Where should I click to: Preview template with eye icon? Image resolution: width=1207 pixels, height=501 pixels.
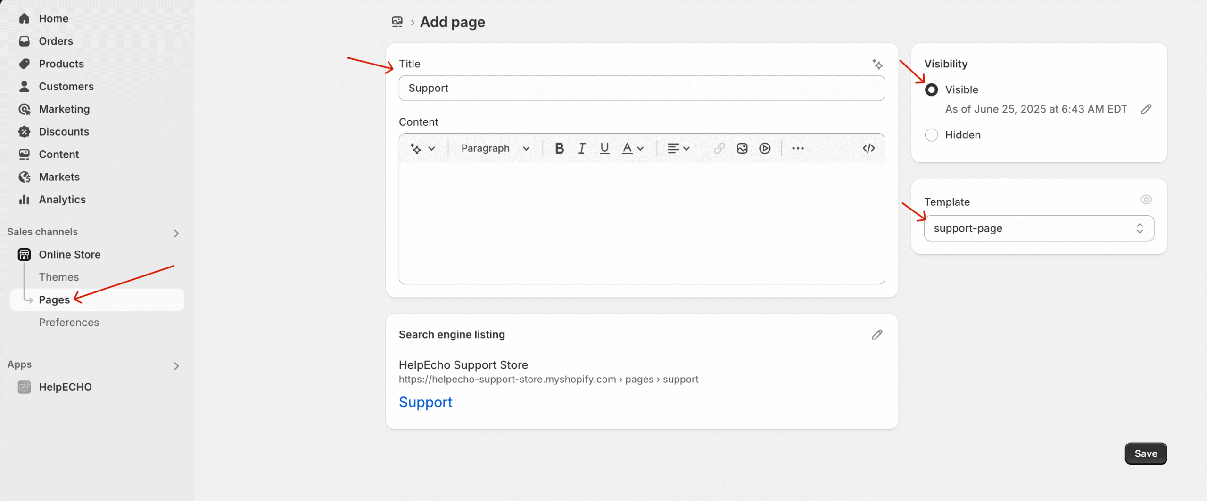coord(1146,200)
